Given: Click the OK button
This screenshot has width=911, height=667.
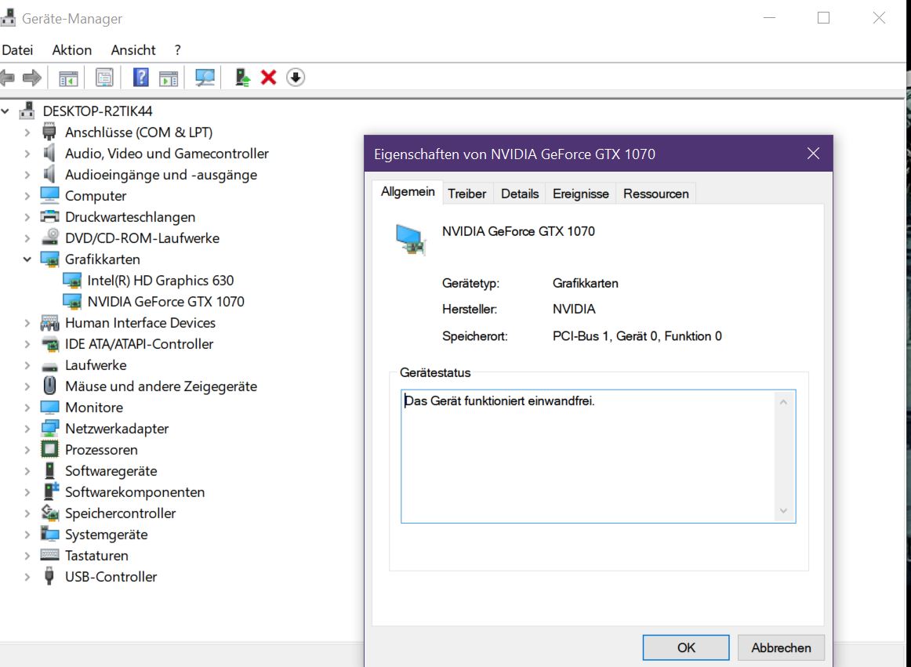Looking at the screenshot, I should tap(685, 647).
